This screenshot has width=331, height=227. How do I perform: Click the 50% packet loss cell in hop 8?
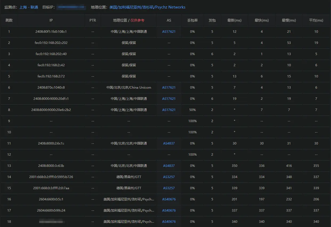click(192, 110)
